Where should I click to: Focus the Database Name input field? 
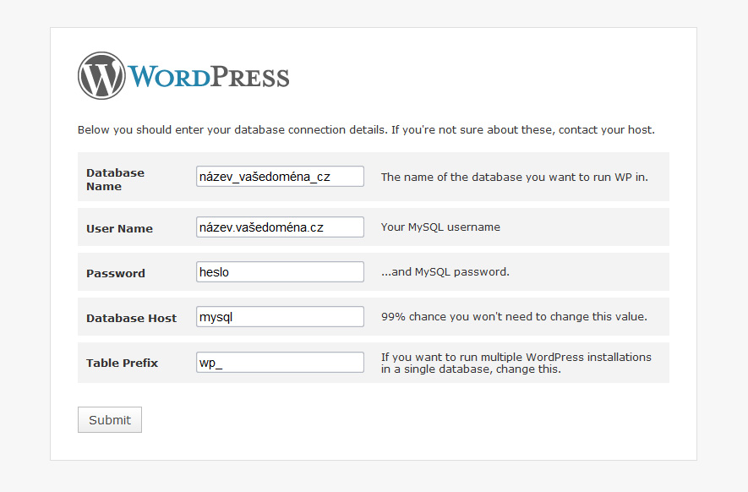click(x=280, y=177)
